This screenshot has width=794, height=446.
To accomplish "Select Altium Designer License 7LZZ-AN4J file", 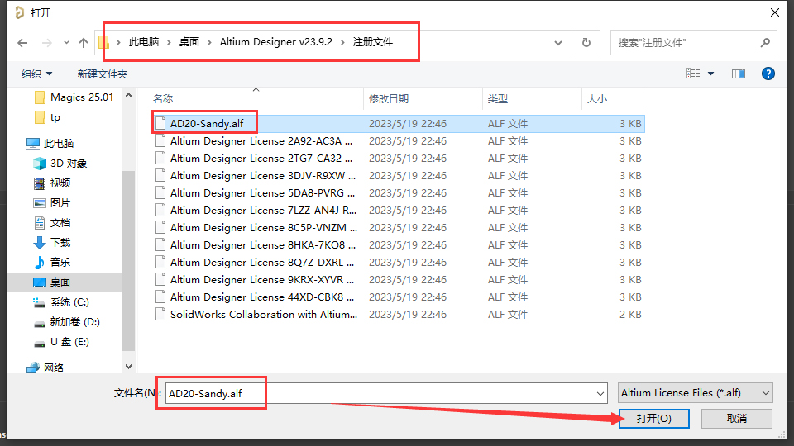I will point(399,211).
